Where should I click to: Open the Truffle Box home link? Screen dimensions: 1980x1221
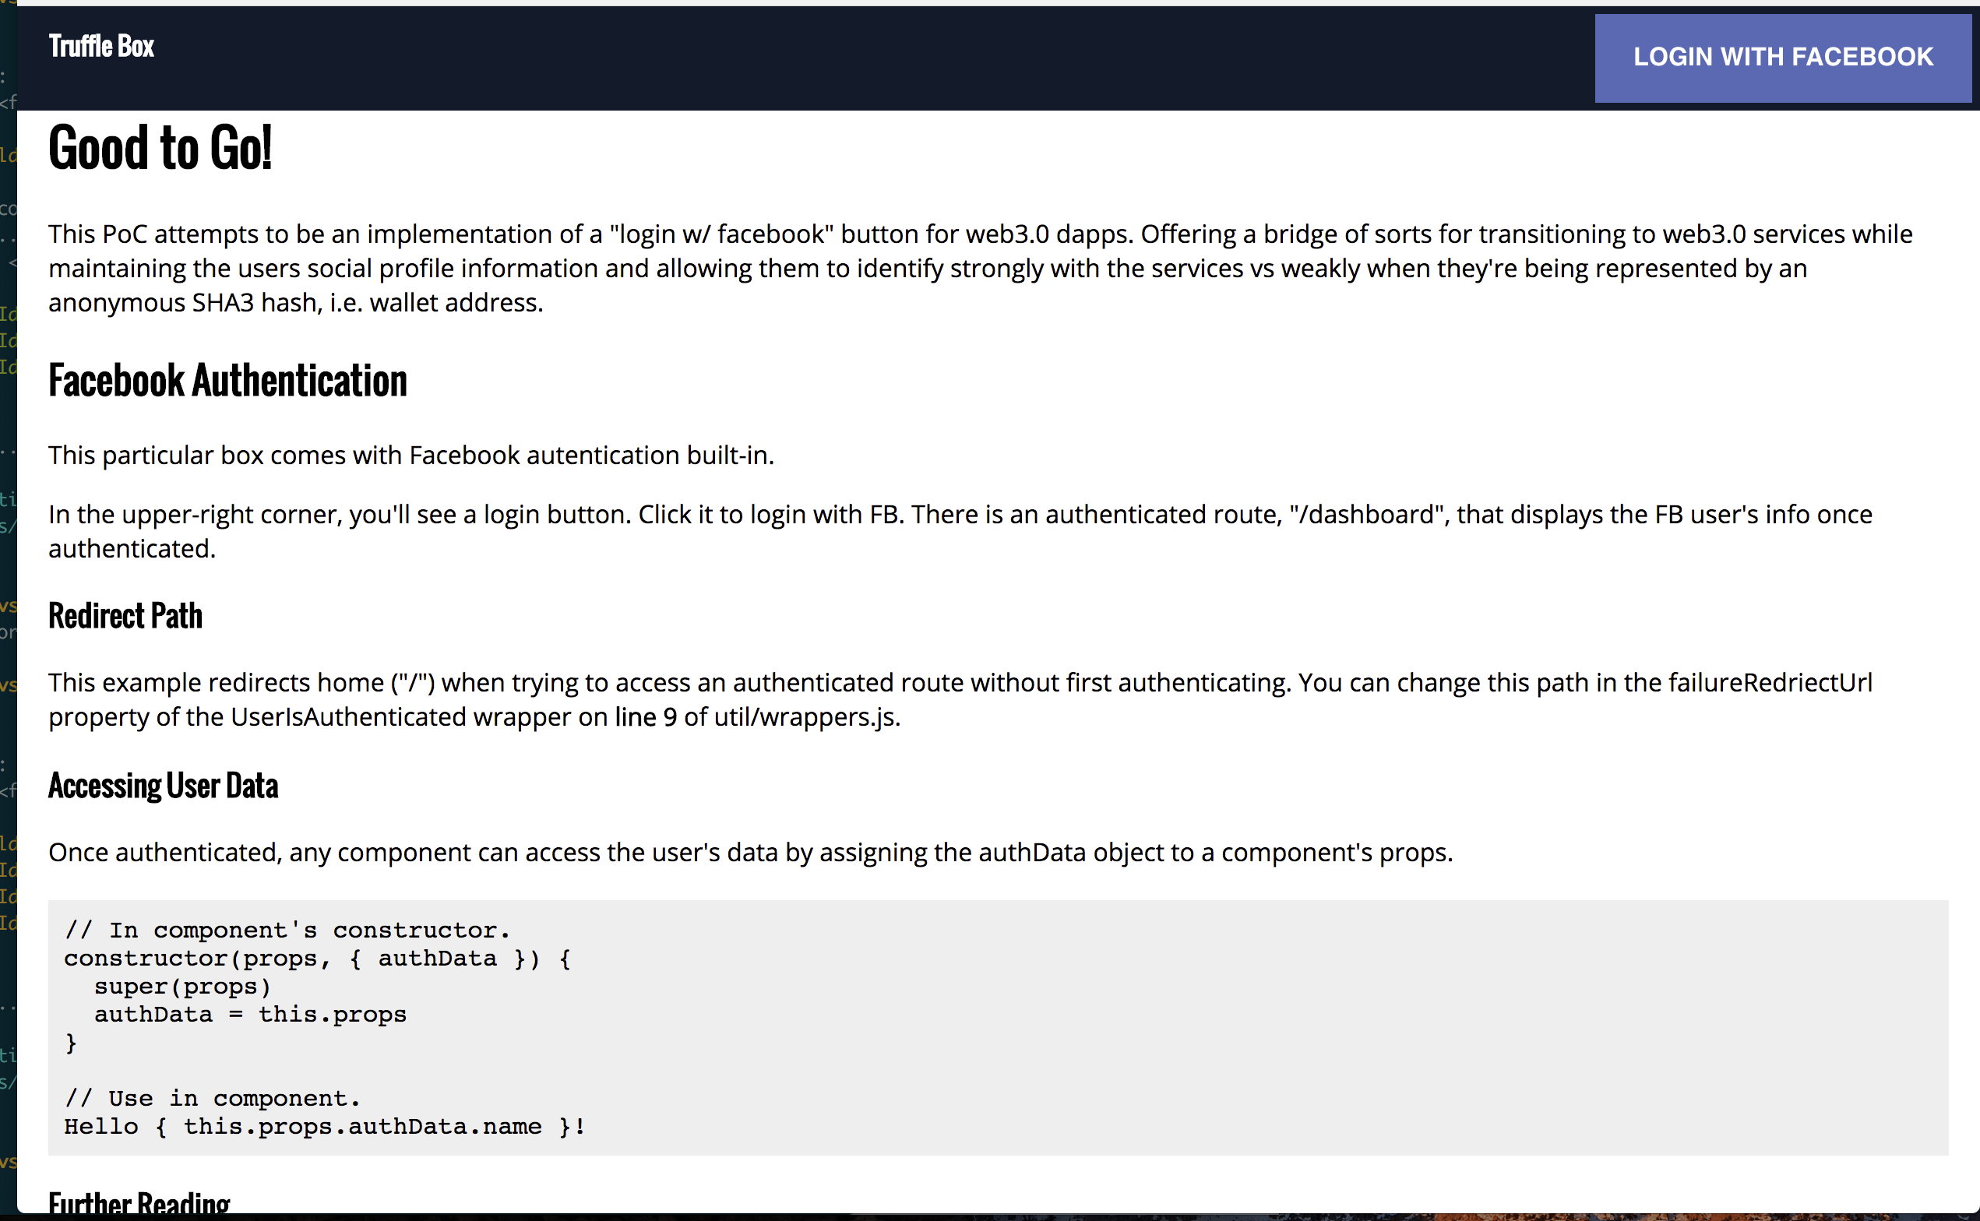point(101,47)
